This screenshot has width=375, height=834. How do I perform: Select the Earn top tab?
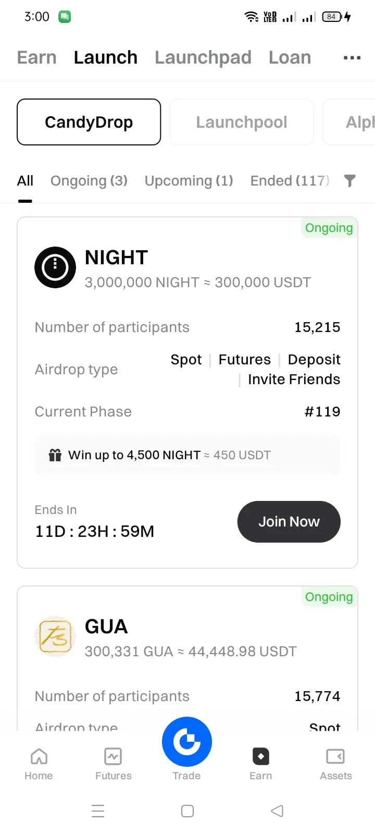(x=36, y=57)
